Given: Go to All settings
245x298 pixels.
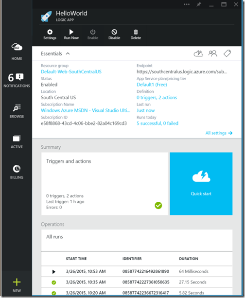Looking at the screenshot, I should 219,133.
